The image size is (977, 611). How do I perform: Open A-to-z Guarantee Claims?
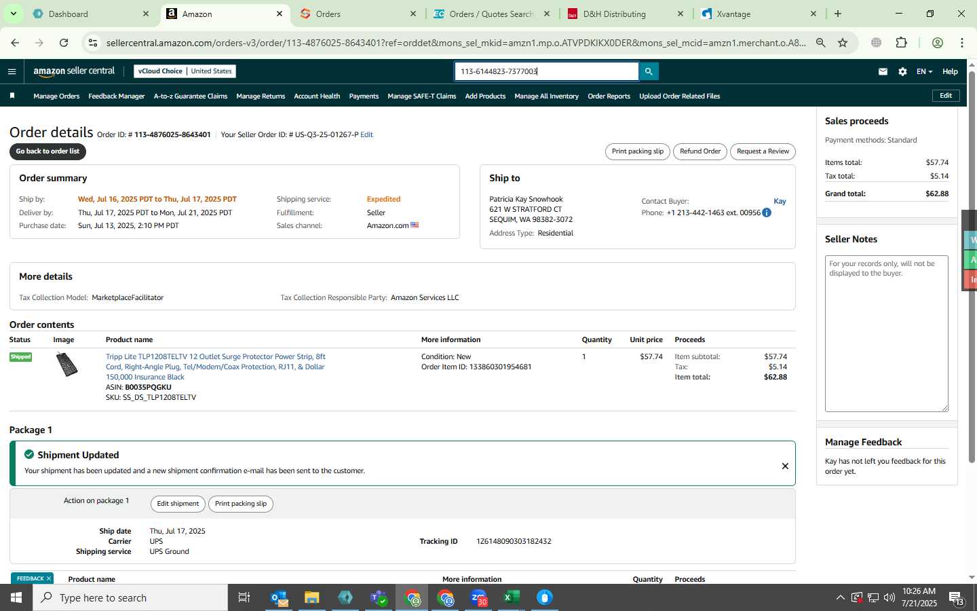coord(191,96)
